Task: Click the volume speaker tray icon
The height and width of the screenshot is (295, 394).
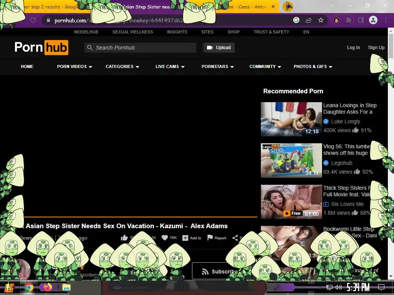Action: point(339,287)
